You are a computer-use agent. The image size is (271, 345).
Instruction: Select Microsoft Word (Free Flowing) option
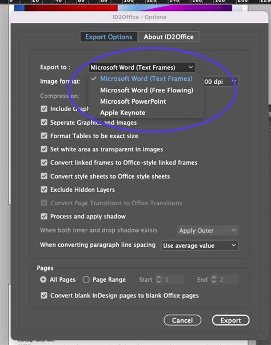(x=146, y=90)
